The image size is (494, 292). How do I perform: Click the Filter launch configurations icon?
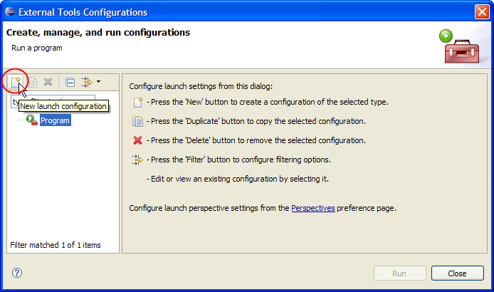coord(87,82)
